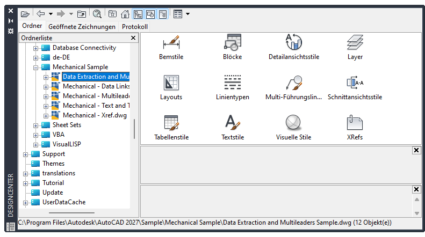Select the Update folder
This screenshot has width=425, height=237.
coord(53,192)
